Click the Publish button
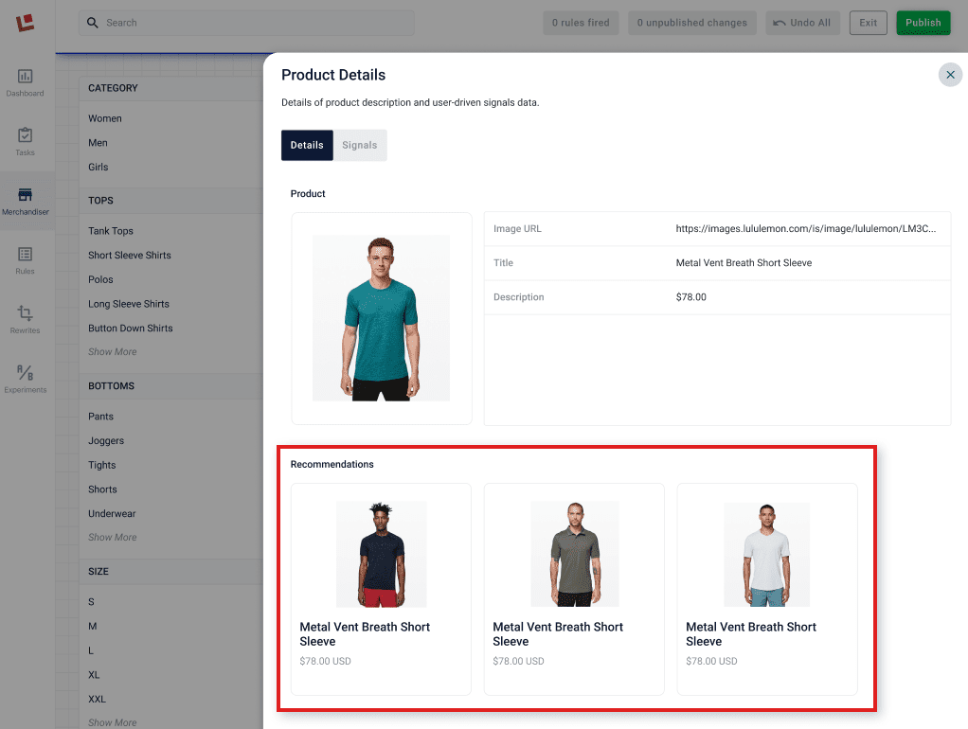Image resolution: width=968 pixels, height=729 pixels. 923,23
